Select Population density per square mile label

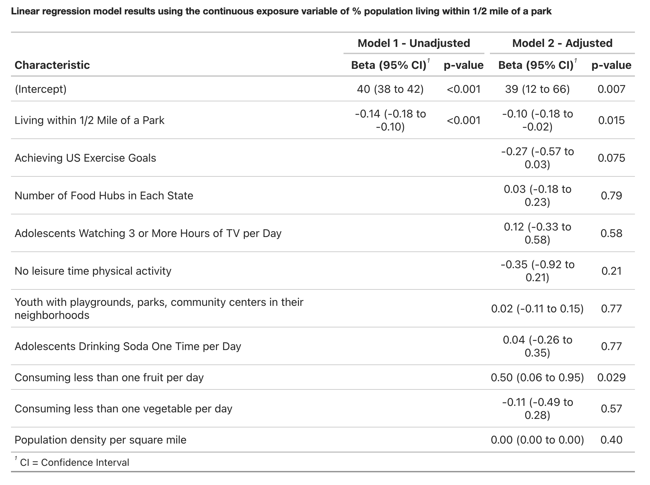pos(100,440)
